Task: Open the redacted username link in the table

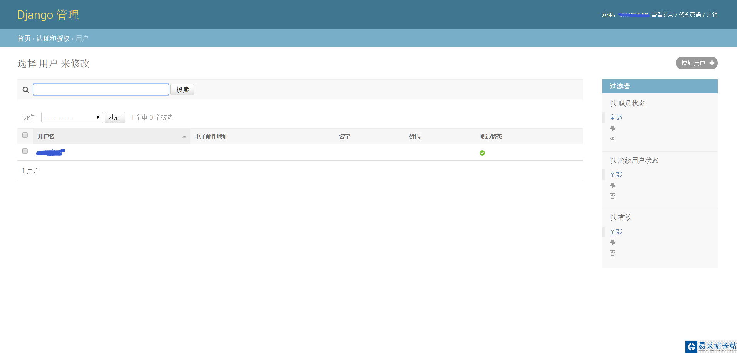Action: [x=50, y=152]
